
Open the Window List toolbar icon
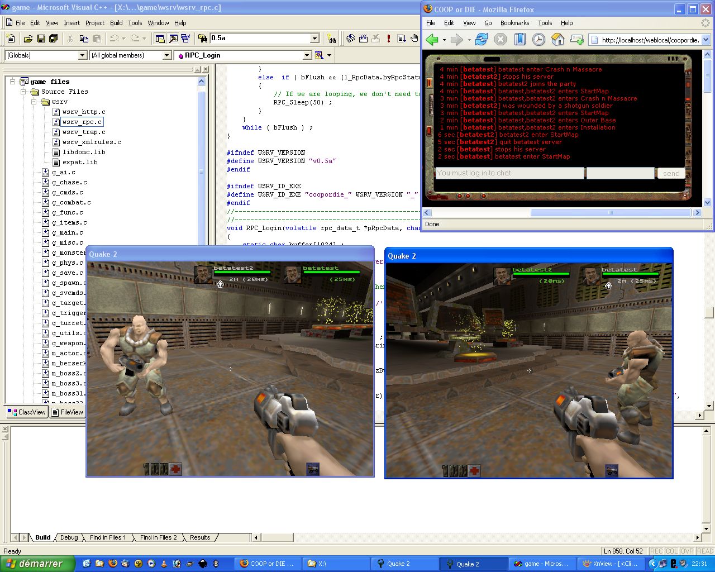point(186,39)
